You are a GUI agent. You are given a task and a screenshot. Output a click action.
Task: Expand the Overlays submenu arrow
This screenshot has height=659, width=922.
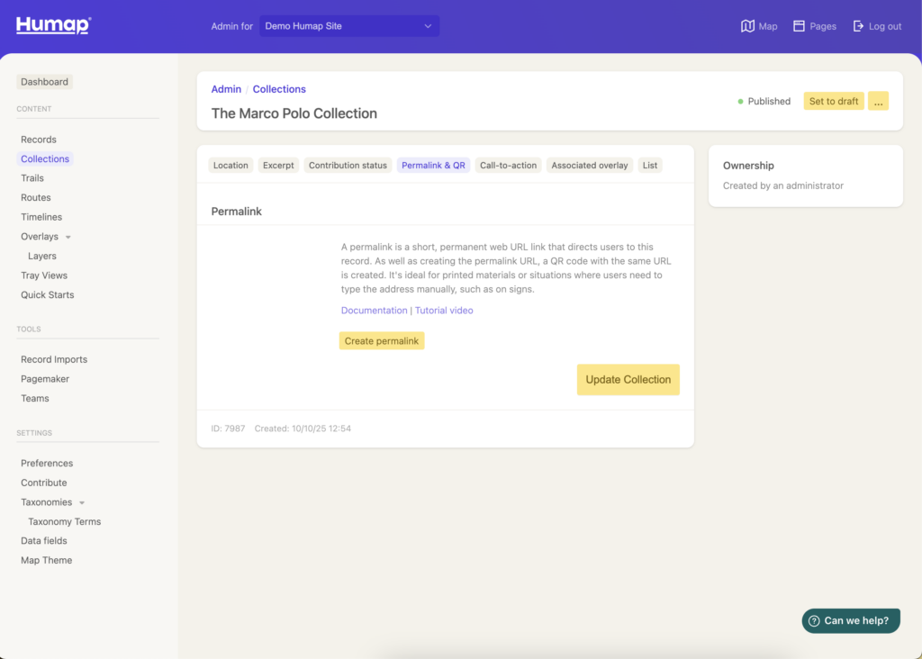coord(68,238)
